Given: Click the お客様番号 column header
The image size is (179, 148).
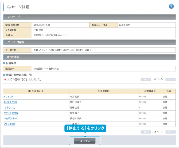Looking at the screenshot, I should [150, 91].
